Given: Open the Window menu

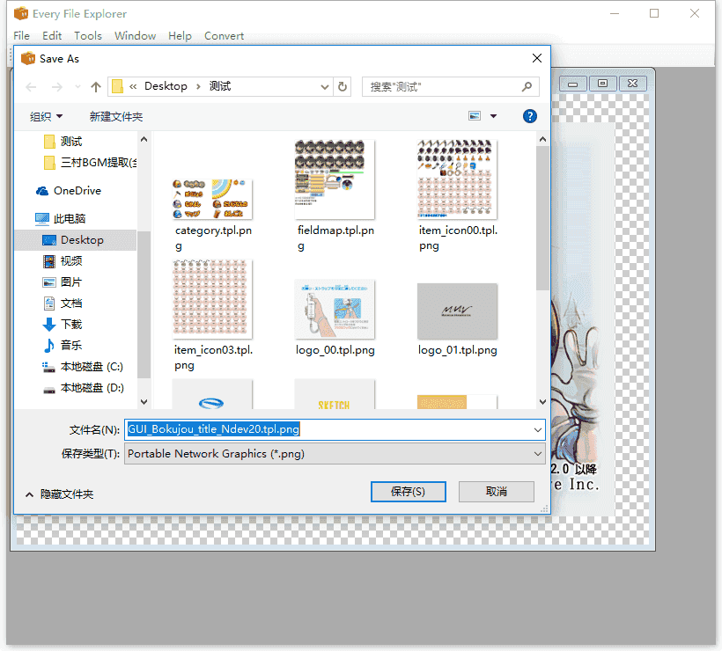Looking at the screenshot, I should coord(135,36).
